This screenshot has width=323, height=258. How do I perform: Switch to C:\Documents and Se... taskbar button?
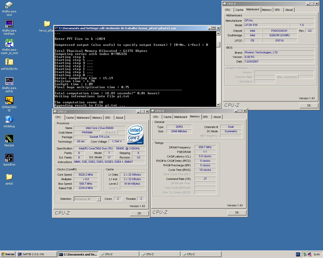point(78,254)
